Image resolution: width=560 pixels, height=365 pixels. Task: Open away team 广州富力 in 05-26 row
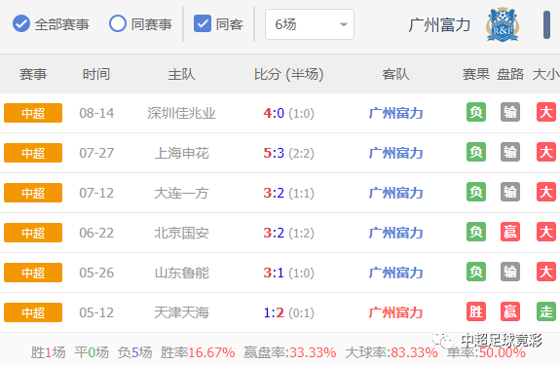click(x=395, y=273)
